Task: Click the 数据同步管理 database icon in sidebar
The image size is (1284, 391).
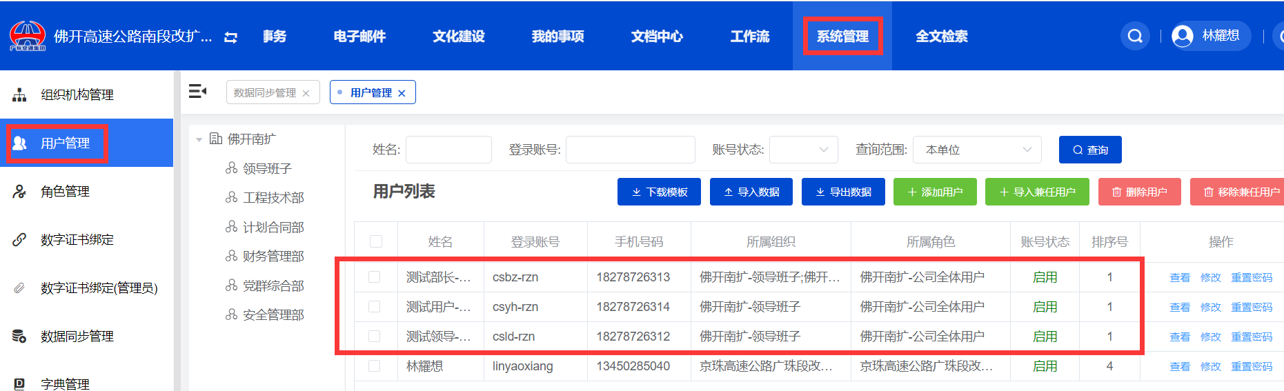Action: coord(19,337)
